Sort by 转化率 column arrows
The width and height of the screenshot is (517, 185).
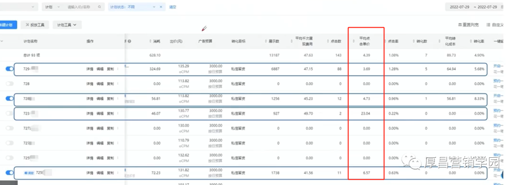pyautogui.click(x=471, y=41)
